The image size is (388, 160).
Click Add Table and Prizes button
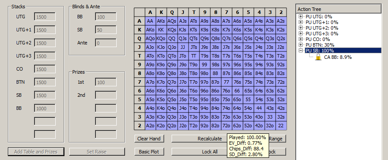[36, 152]
